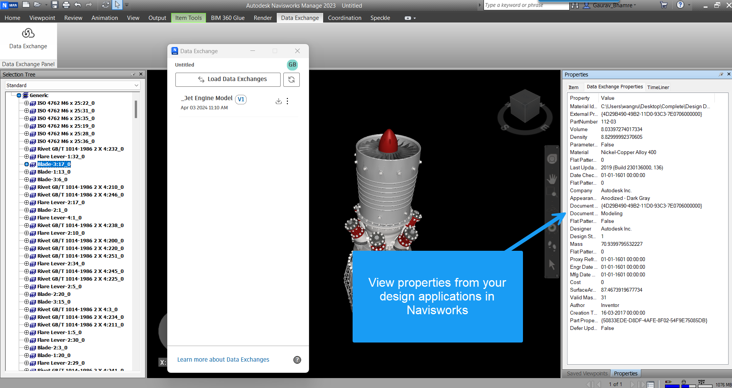Open the help question mark in Data Exchange dialog

pos(297,360)
